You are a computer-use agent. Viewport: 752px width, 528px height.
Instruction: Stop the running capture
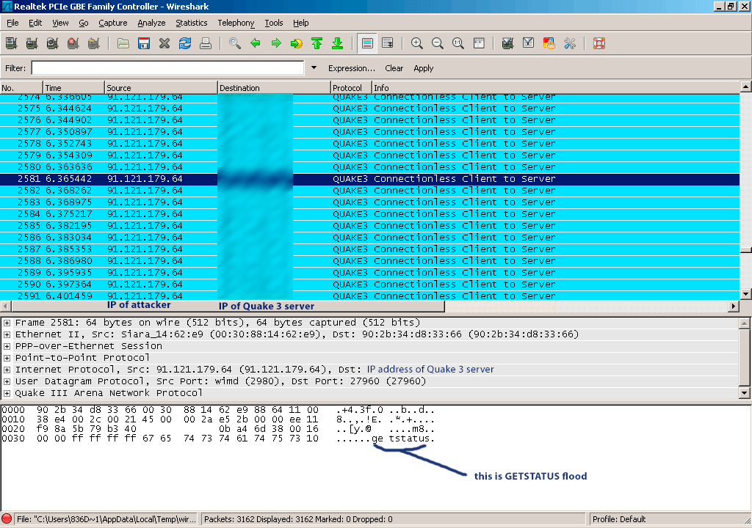click(x=73, y=43)
